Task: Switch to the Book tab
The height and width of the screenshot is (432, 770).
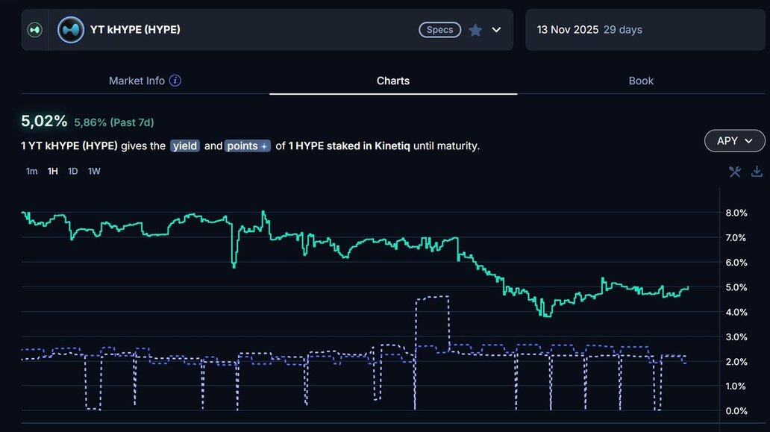Action: coord(641,81)
